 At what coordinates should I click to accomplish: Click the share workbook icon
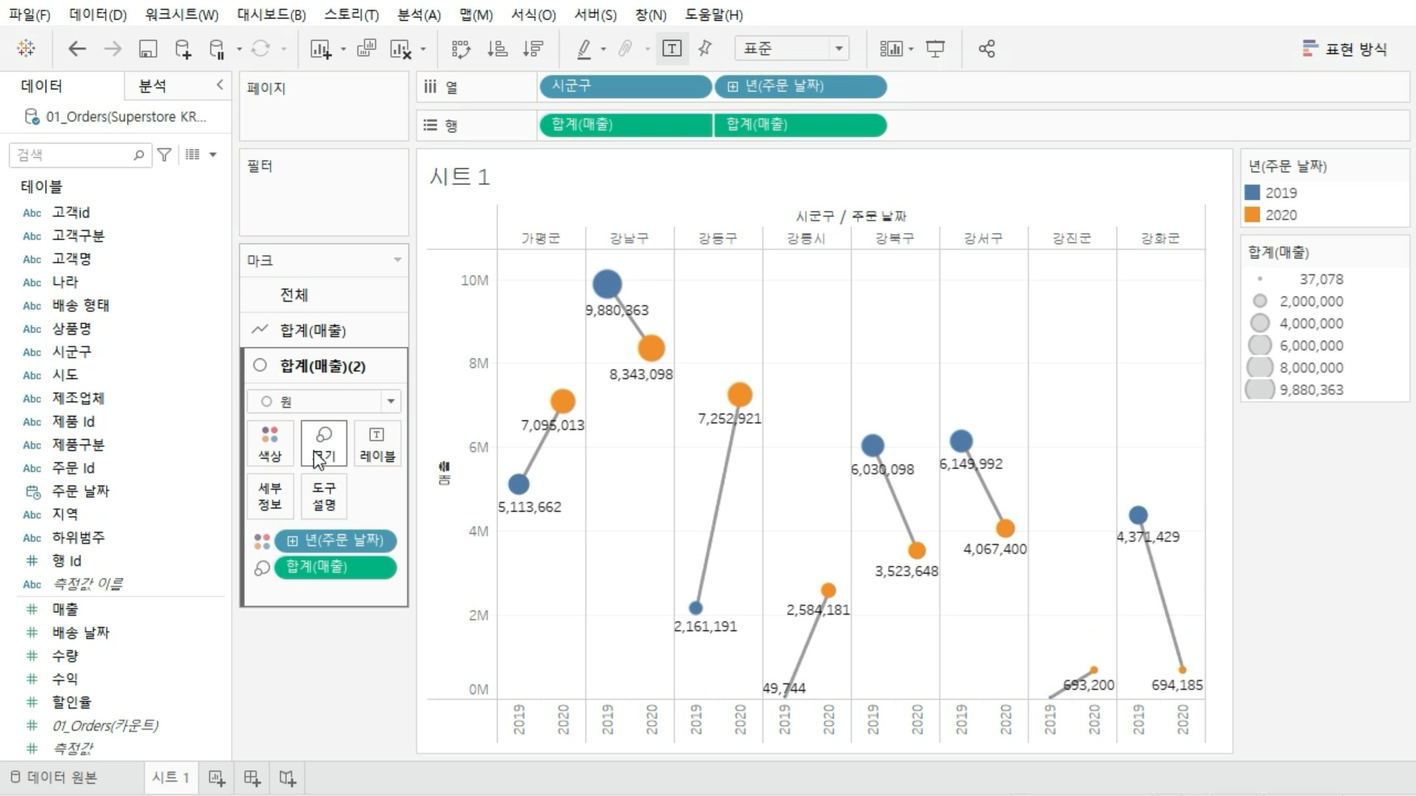pyautogui.click(x=987, y=49)
